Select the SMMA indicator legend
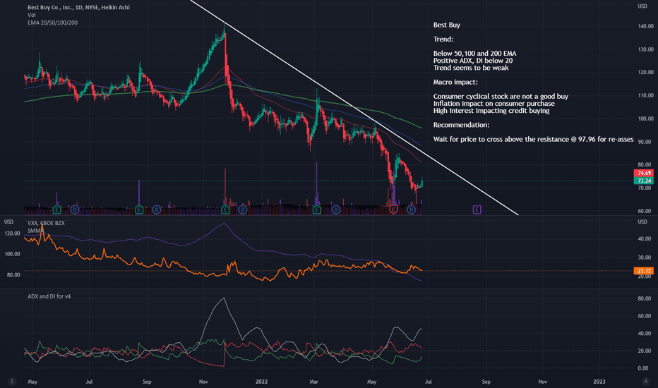This screenshot has width=658, height=388. pos(36,231)
